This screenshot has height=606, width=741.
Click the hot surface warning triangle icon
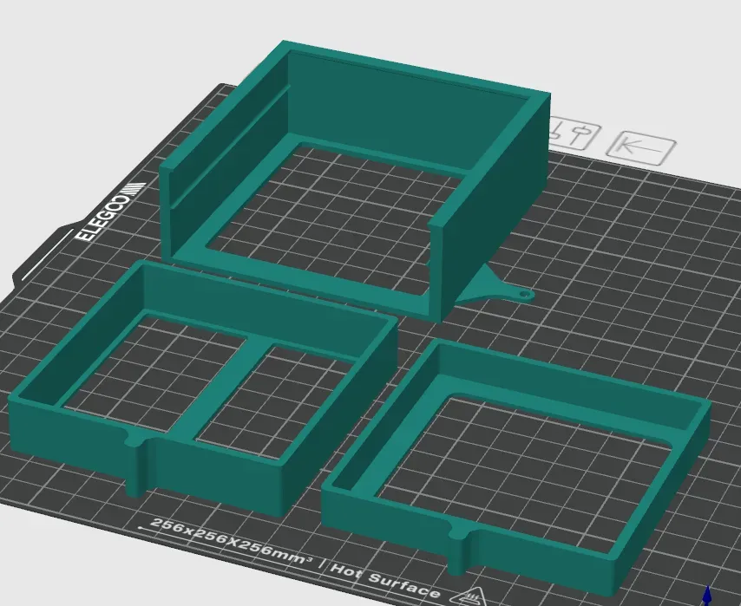473,597
